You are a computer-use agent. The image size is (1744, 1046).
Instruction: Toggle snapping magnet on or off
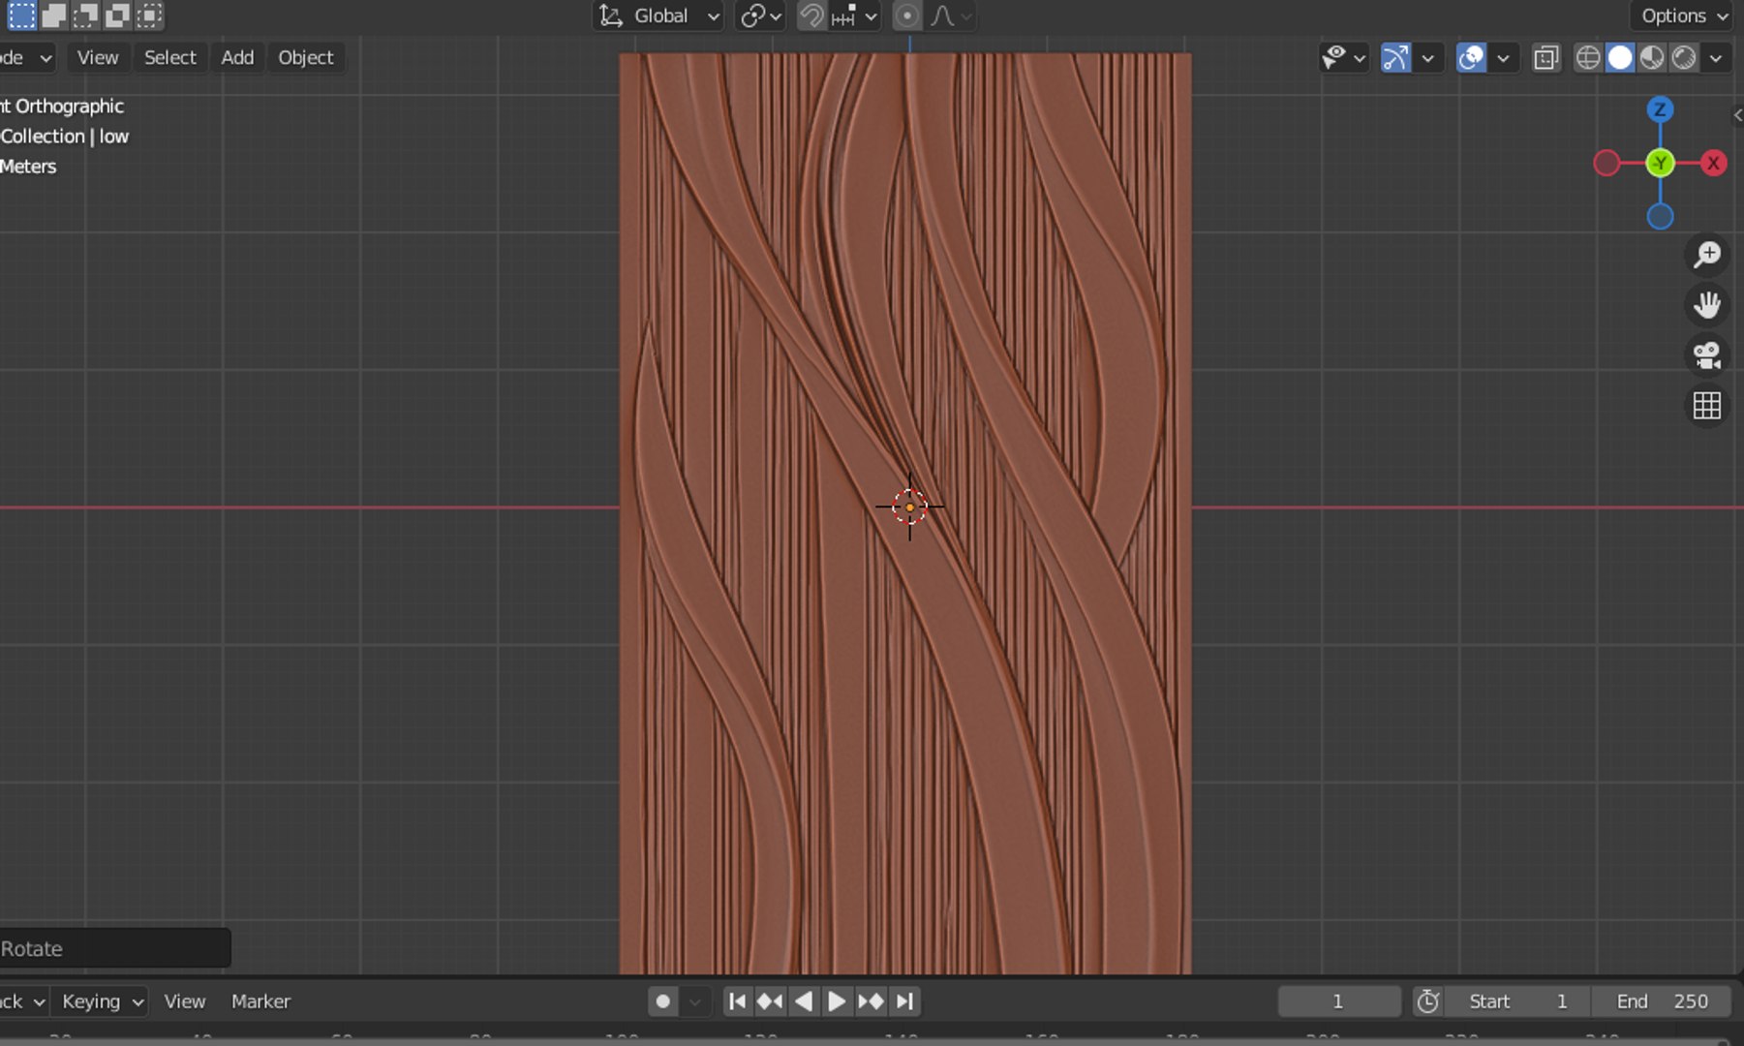(811, 15)
